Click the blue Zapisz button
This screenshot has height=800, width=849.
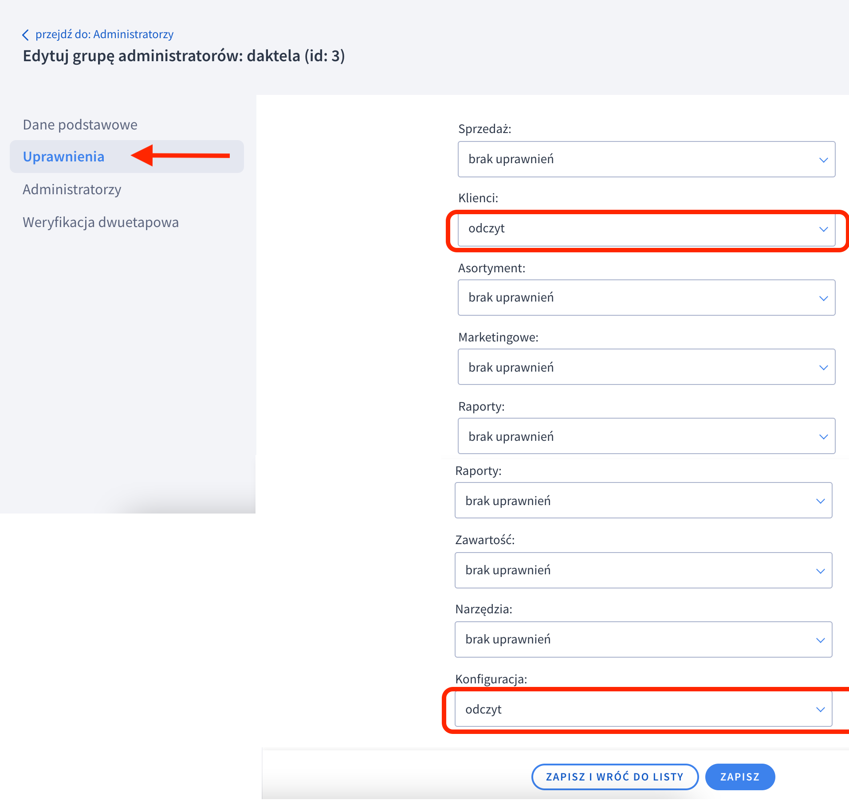[x=739, y=776]
